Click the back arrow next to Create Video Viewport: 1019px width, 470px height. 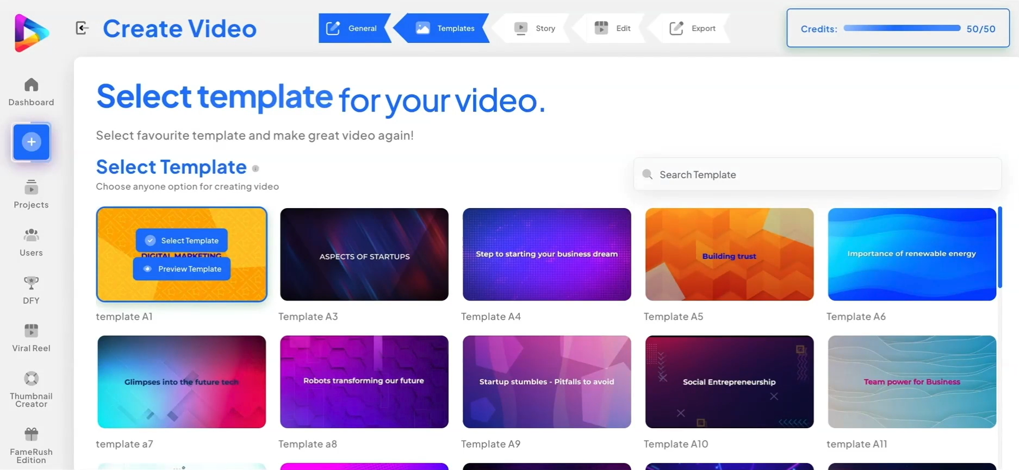[82, 28]
